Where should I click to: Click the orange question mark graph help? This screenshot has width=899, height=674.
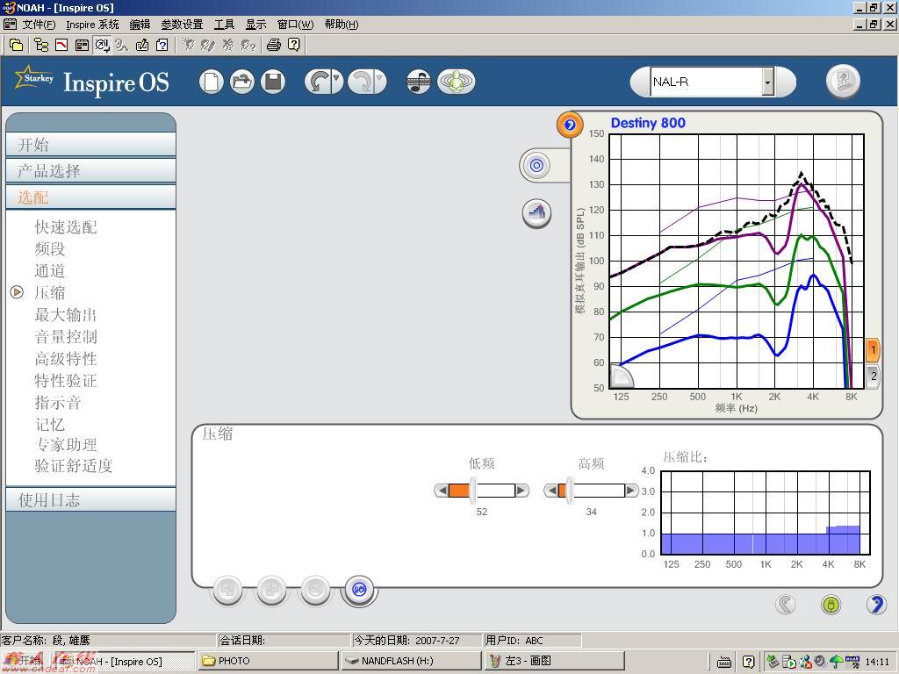[x=569, y=125]
